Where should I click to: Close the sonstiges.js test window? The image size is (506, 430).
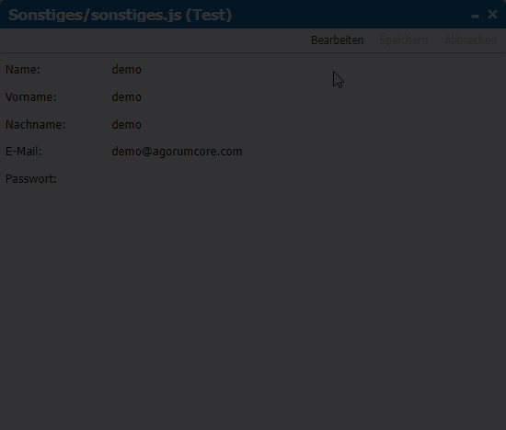(x=492, y=15)
